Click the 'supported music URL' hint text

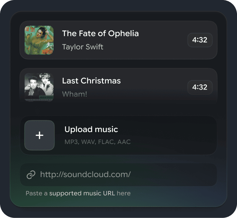(x=82, y=193)
